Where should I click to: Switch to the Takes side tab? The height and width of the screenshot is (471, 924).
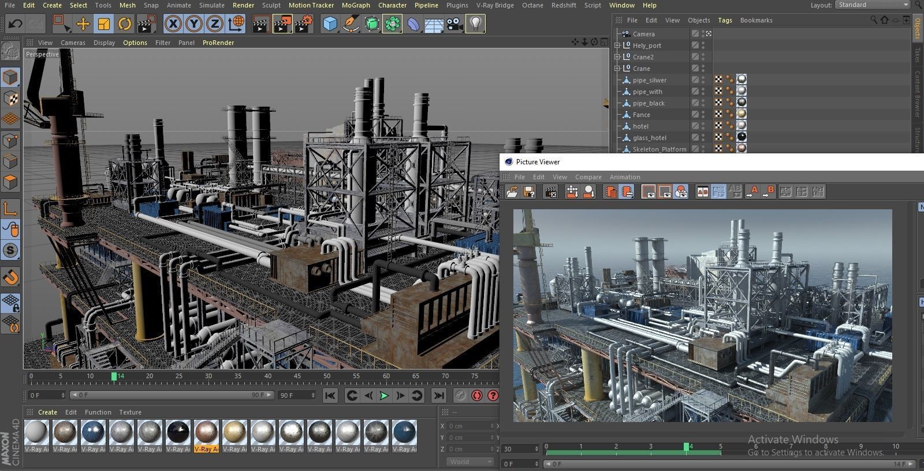coord(918,55)
